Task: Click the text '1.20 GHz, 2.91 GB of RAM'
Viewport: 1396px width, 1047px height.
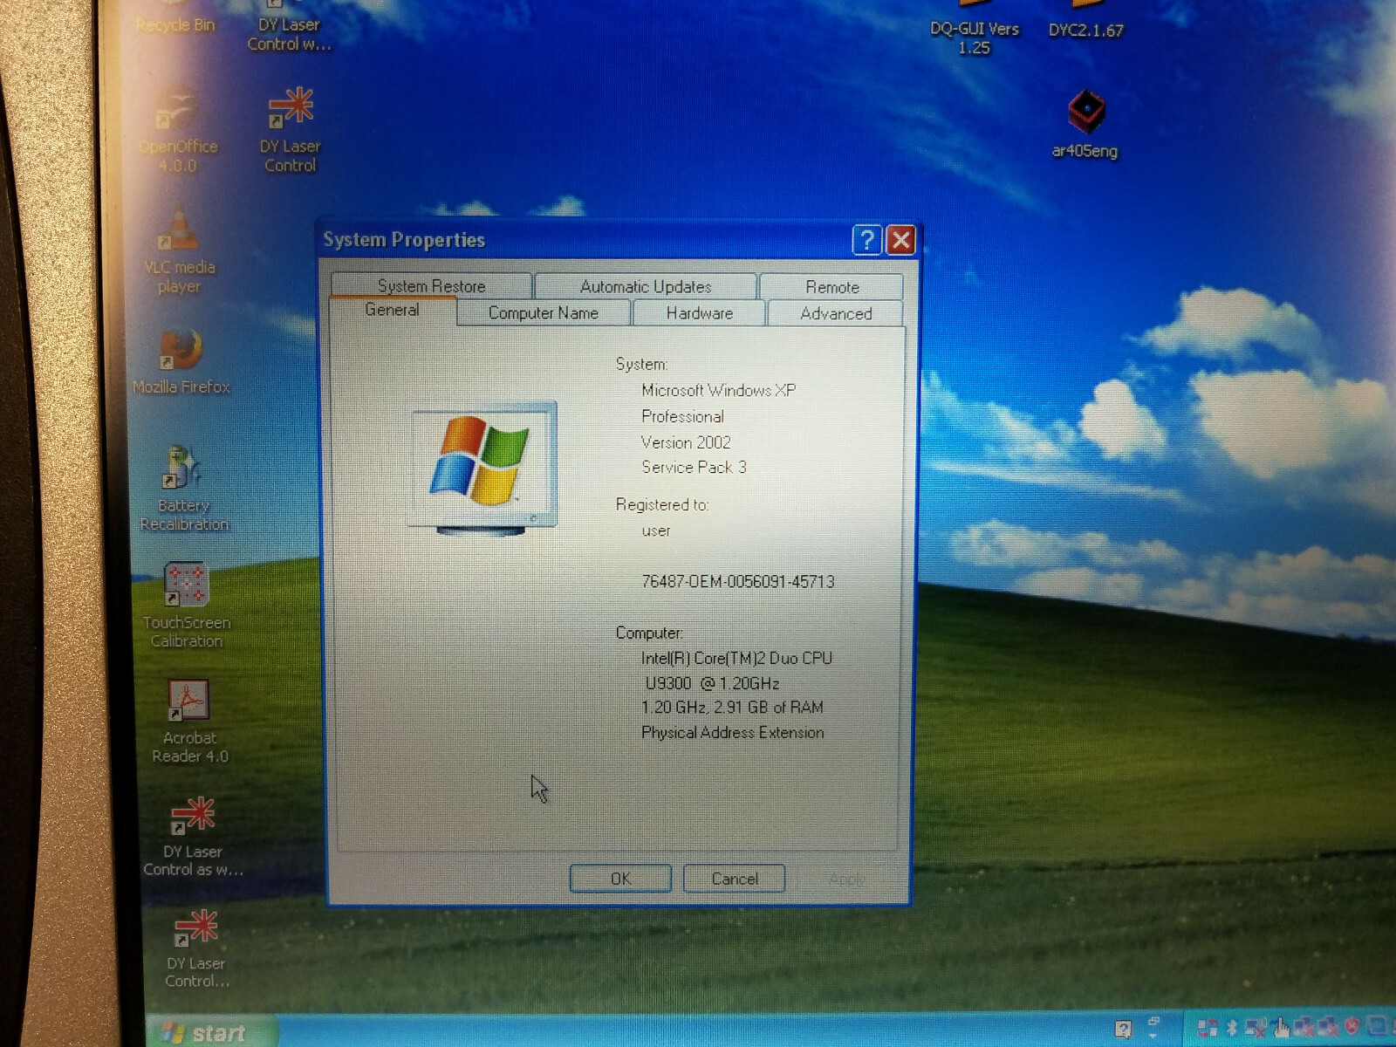Action: [733, 707]
